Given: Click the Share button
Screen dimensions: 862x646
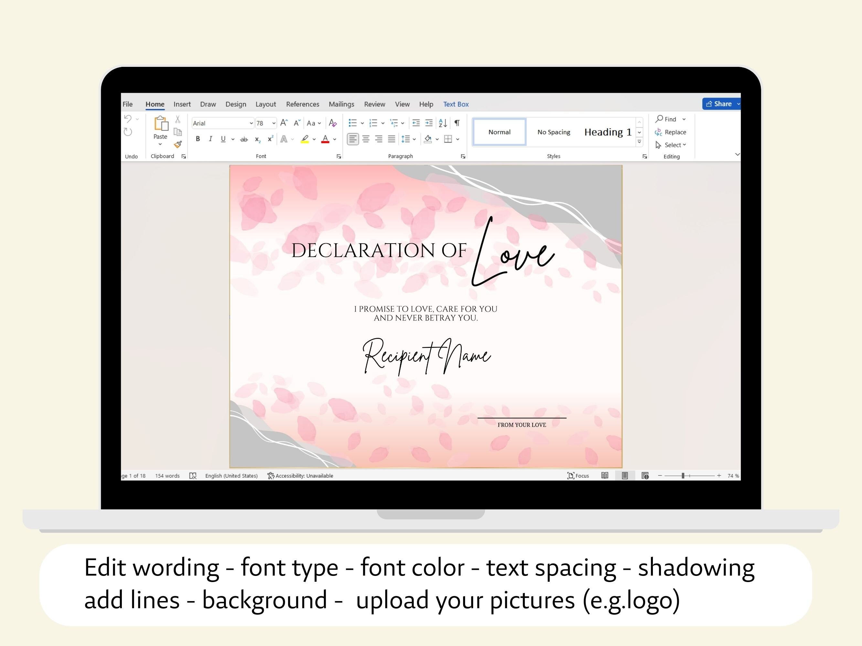Looking at the screenshot, I should click(x=720, y=104).
